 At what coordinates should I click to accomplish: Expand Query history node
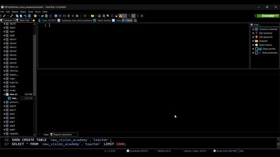pyautogui.click(x=253, y=45)
